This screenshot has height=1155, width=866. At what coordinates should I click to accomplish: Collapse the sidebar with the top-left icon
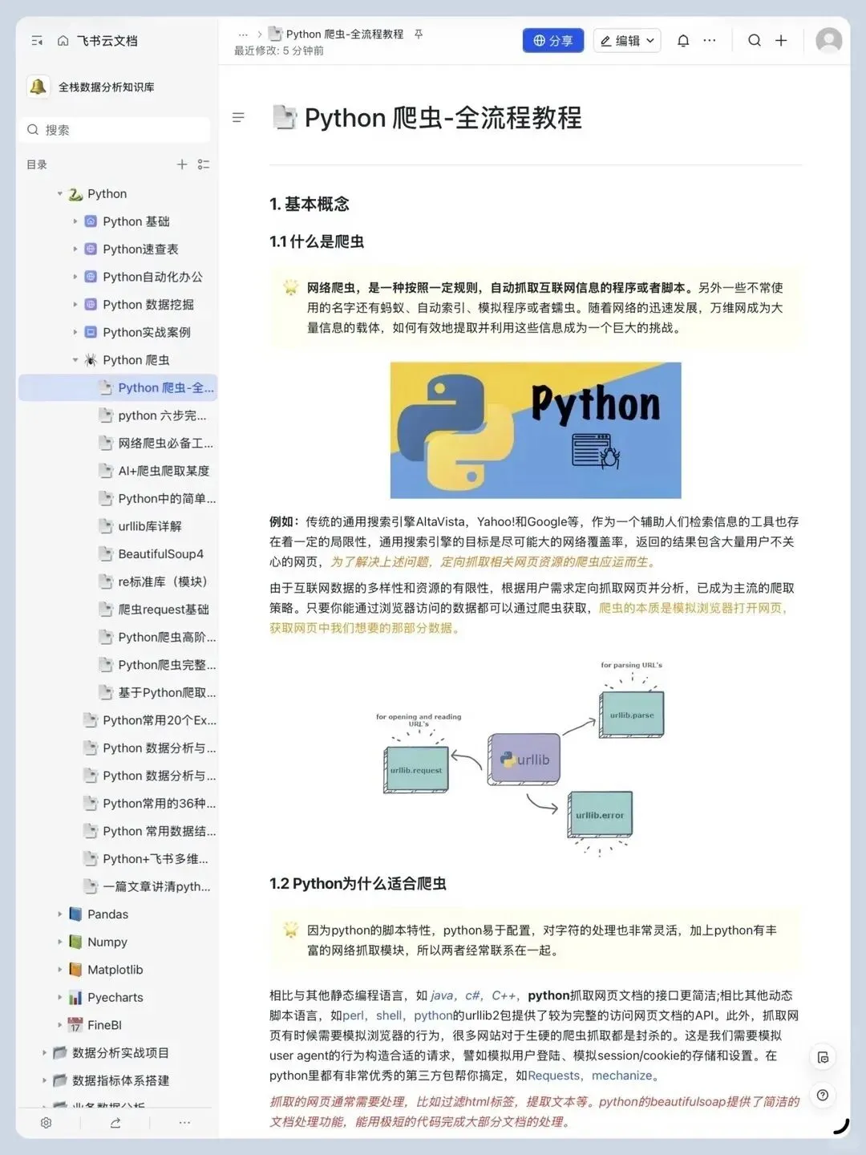(37, 41)
